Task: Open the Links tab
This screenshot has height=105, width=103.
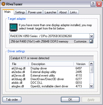Action: [x=73, y=12]
